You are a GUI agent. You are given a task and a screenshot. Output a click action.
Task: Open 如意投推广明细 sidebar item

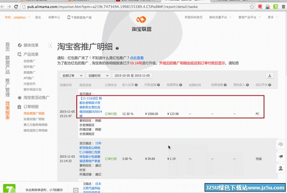(34, 119)
